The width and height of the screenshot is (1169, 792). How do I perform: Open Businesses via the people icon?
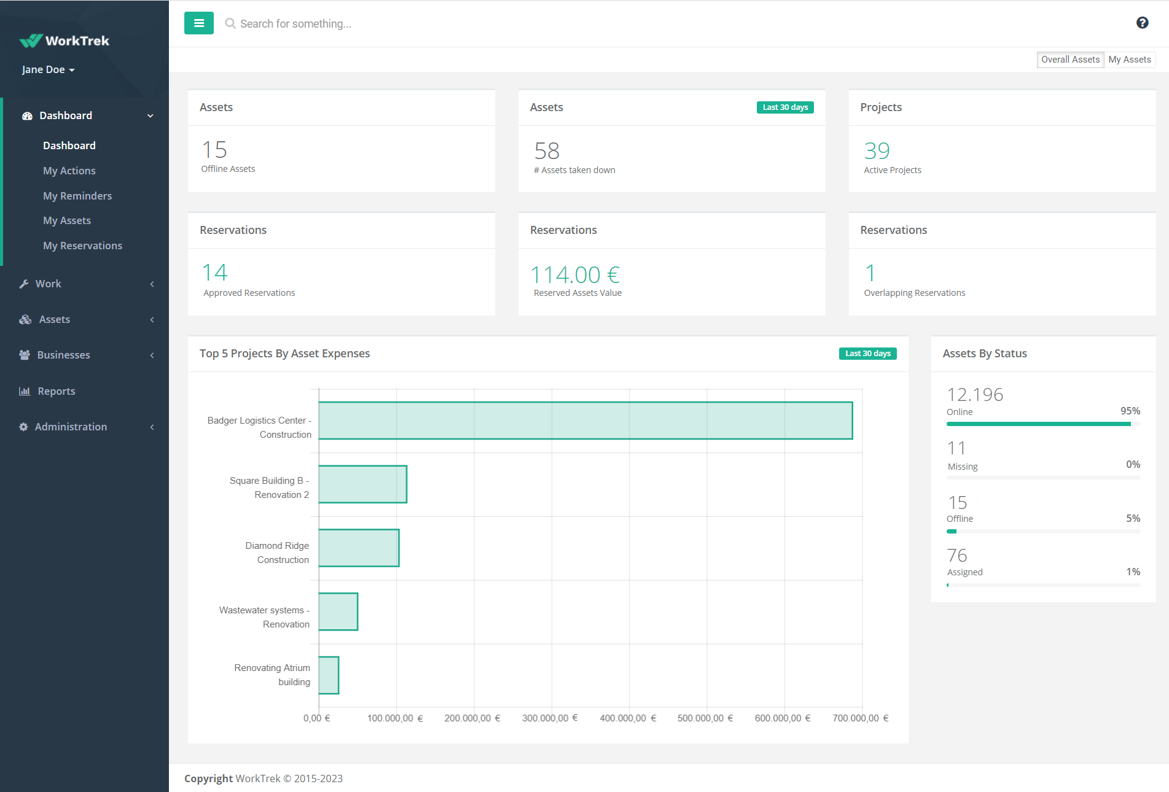pos(24,355)
